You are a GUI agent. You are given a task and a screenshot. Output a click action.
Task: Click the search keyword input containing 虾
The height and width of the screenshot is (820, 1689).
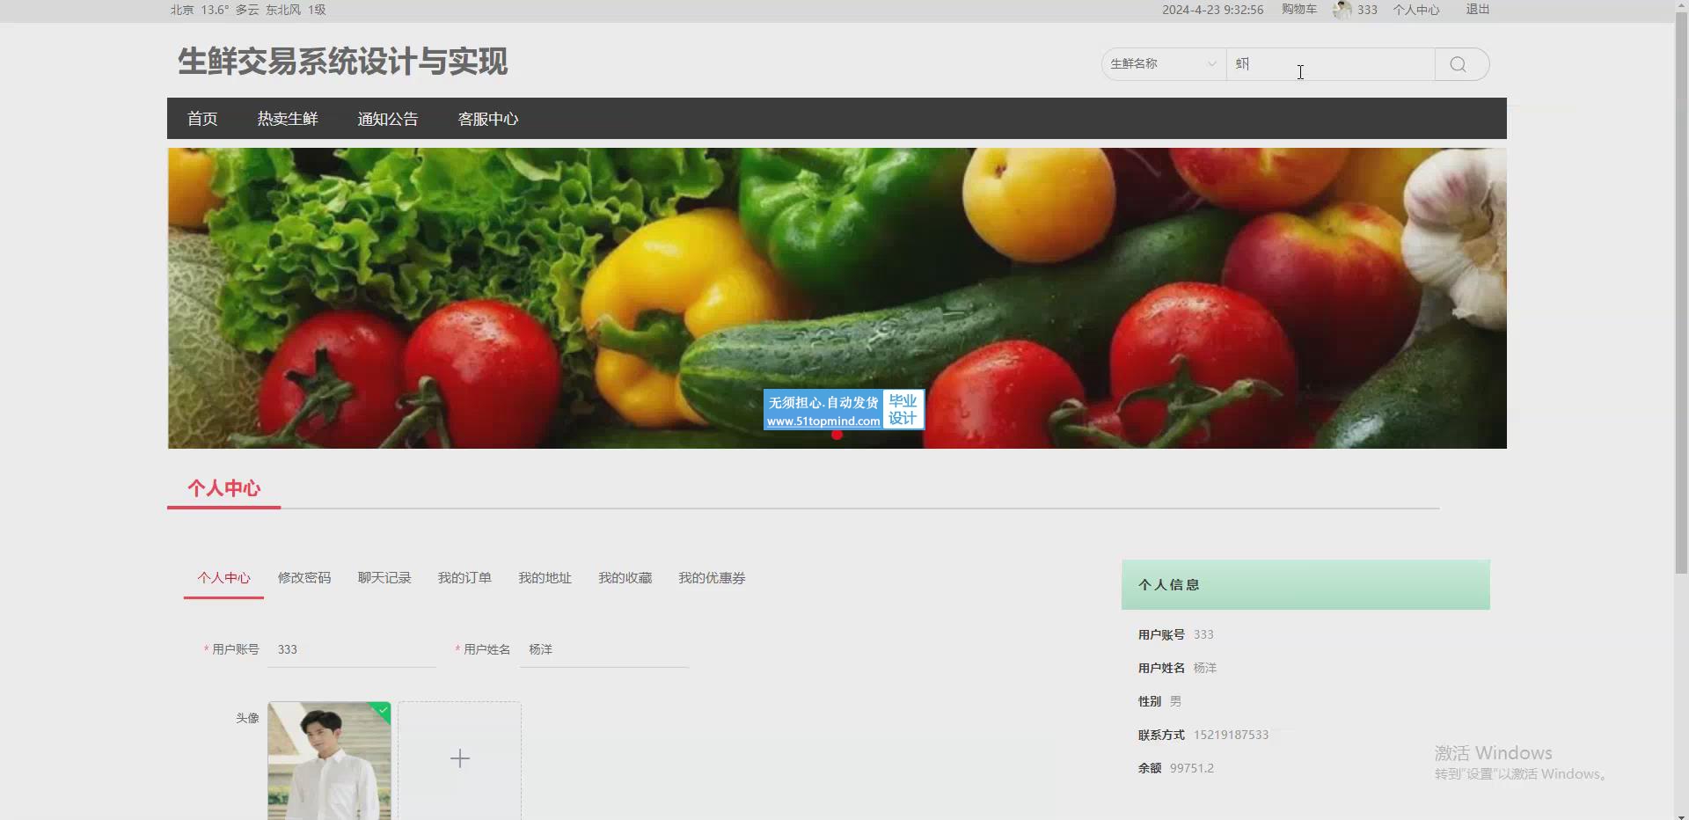pyautogui.click(x=1330, y=64)
